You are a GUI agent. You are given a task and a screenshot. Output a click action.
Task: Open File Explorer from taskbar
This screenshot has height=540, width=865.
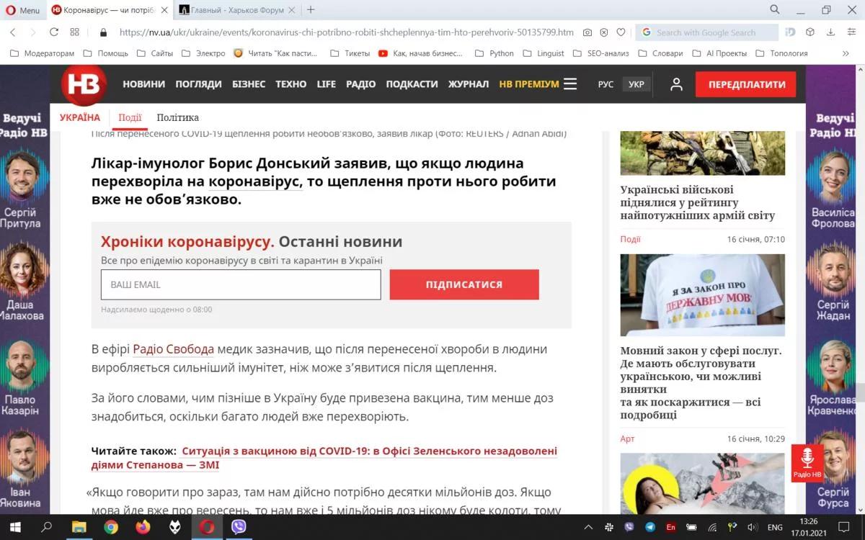[x=79, y=527]
